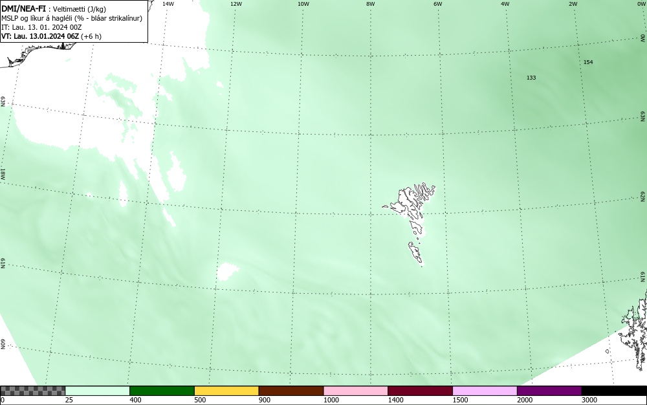The height and width of the screenshot is (405, 647).
Task: Click the checkered 0–25 legend swatch
Action: coord(32,391)
